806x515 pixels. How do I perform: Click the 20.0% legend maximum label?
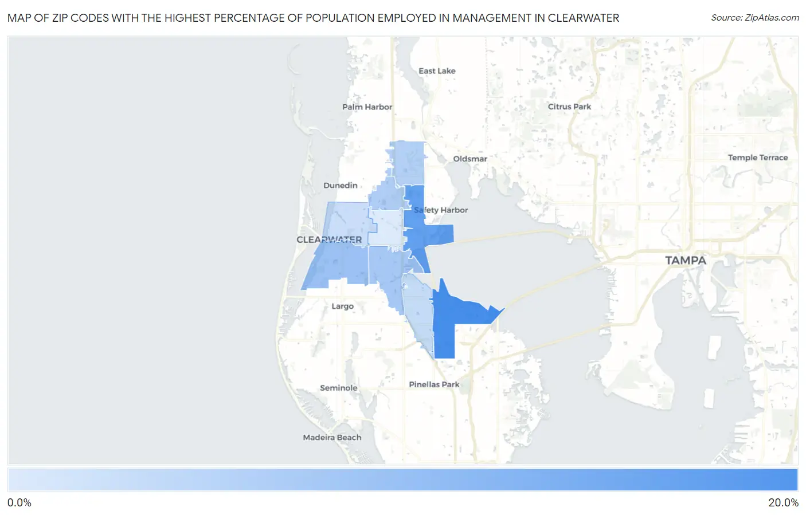tap(784, 502)
